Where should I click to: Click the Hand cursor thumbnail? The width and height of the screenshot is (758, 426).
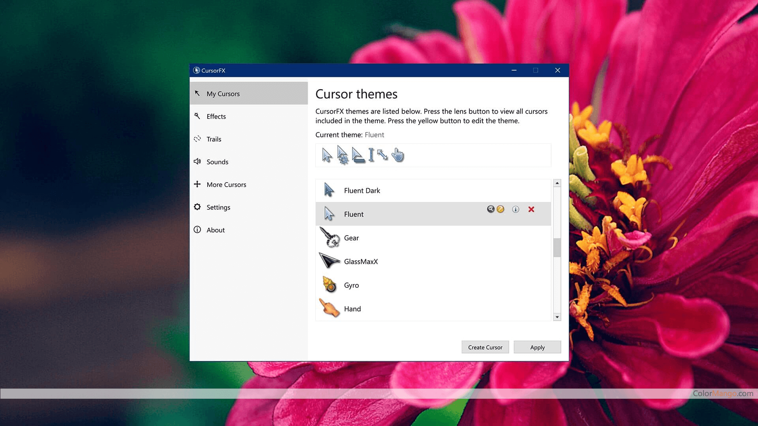[x=329, y=308]
